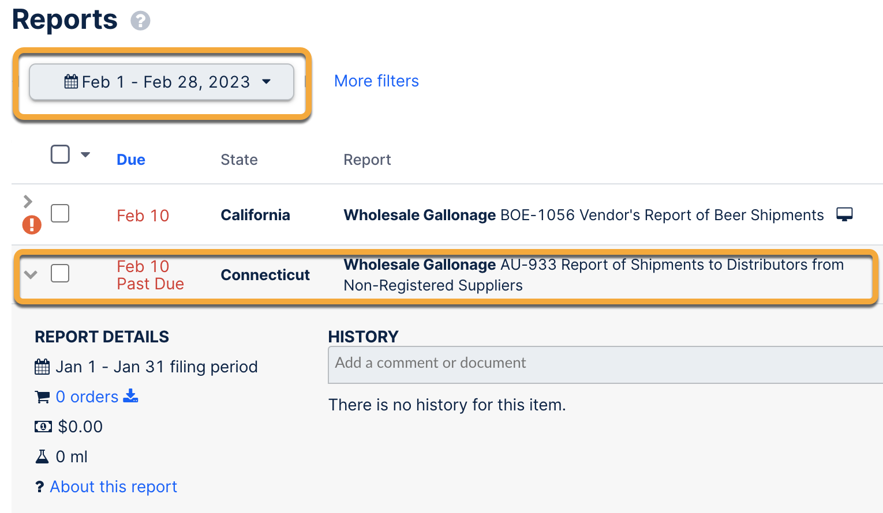The width and height of the screenshot is (883, 513).
Task: Click the monitor icon after Beer Shipments
Action: pyautogui.click(x=844, y=214)
